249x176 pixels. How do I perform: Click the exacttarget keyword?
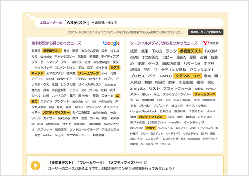click(x=101, y=62)
